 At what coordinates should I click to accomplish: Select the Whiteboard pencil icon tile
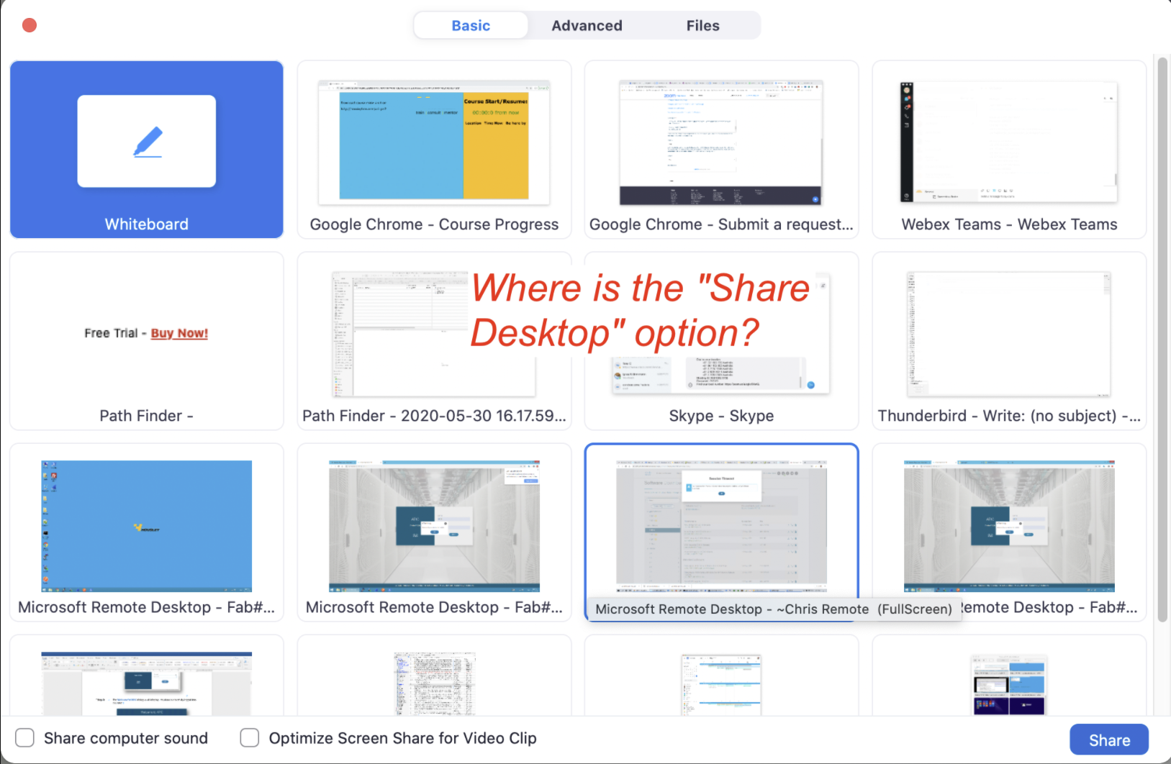tap(147, 142)
